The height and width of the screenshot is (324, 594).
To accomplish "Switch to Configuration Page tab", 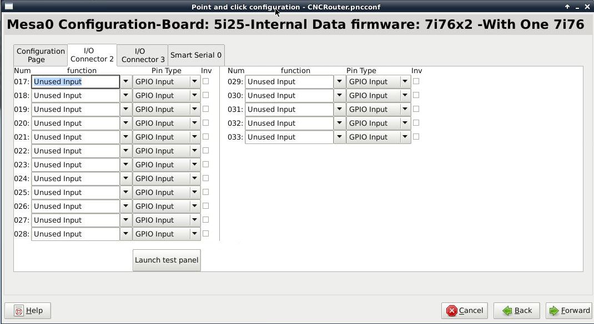I will coord(41,55).
